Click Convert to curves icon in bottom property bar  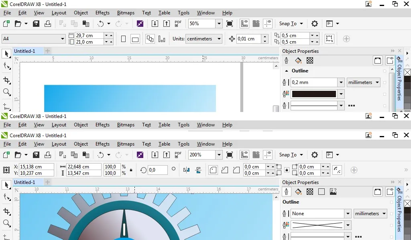[x=337, y=170]
